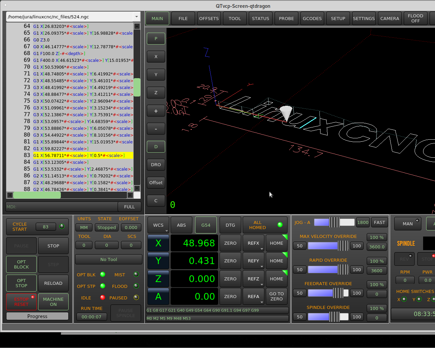Select the X axis button
The width and height of the screenshot is (435, 348).
[x=158, y=243]
